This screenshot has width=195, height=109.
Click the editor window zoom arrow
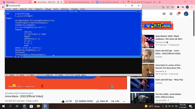138,11
